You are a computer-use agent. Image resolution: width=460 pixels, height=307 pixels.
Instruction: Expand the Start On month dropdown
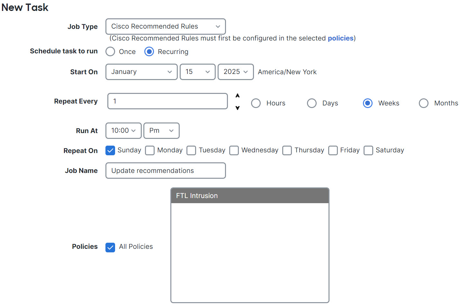[x=141, y=72]
